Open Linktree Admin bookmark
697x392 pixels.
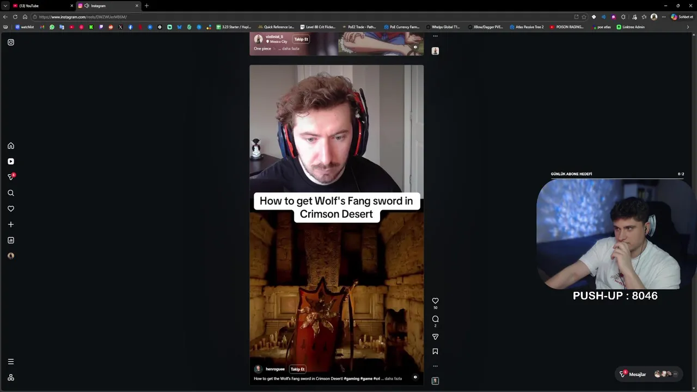[631, 27]
